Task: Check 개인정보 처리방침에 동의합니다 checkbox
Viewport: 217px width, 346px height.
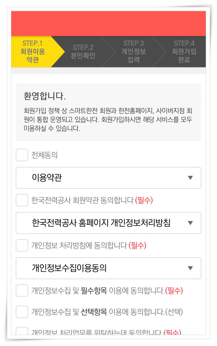Action: [x=22, y=245]
